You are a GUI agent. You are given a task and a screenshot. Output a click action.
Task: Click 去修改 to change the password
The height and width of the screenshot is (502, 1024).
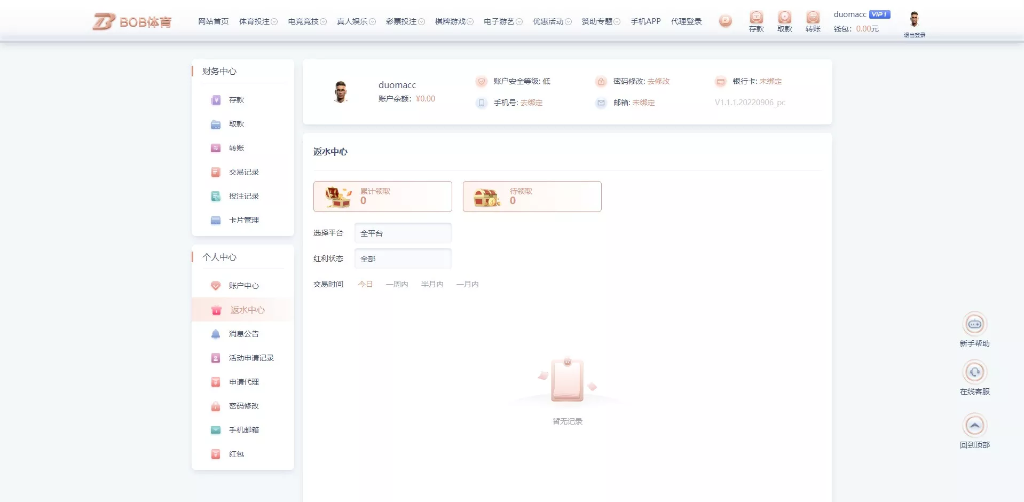658,81
